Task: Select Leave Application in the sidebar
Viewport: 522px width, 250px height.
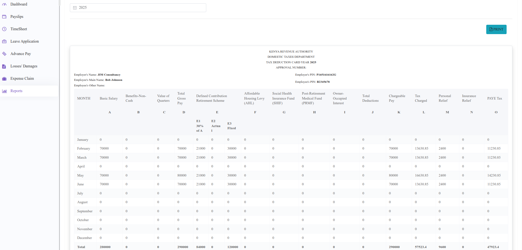Action: click(x=24, y=42)
